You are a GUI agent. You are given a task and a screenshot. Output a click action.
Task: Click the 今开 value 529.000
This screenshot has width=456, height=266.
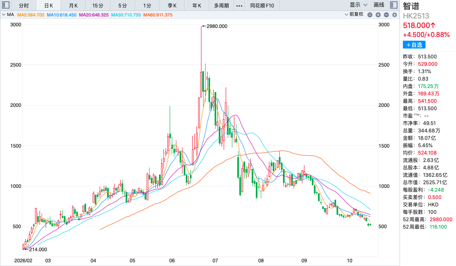click(428, 64)
